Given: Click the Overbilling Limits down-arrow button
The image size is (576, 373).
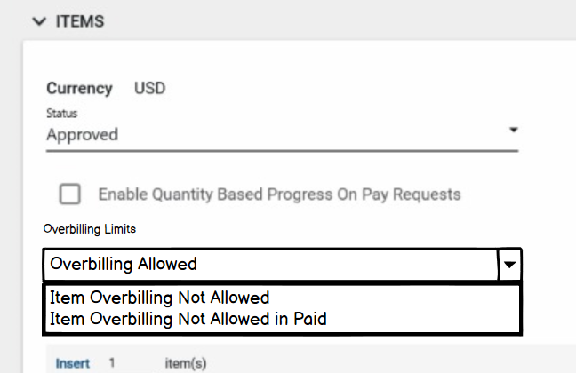Looking at the screenshot, I should coord(510,265).
